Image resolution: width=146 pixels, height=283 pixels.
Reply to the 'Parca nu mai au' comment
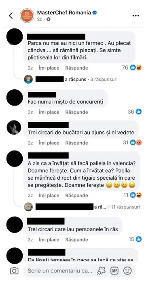coord(76,68)
